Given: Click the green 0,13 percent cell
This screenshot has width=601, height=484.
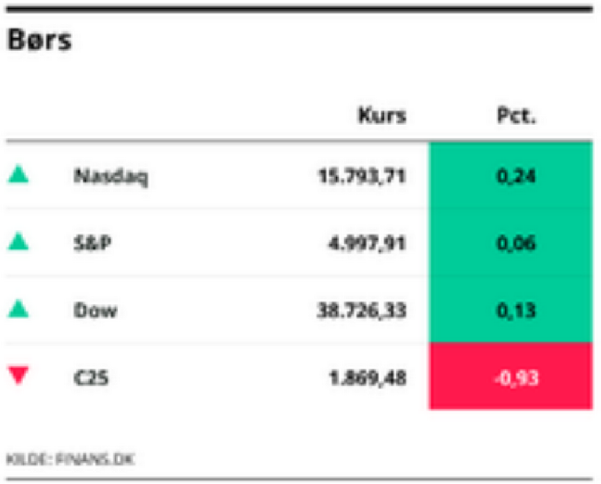Looking at the screenshot, I should click(511, 311).
